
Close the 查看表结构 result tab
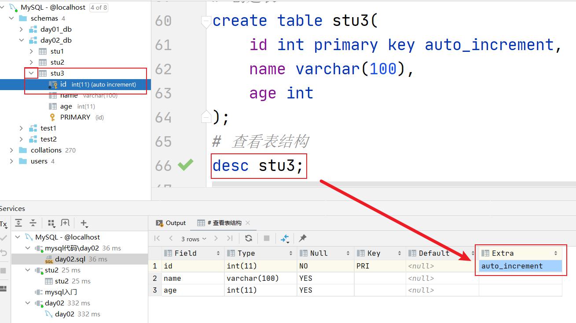(248, 223)
